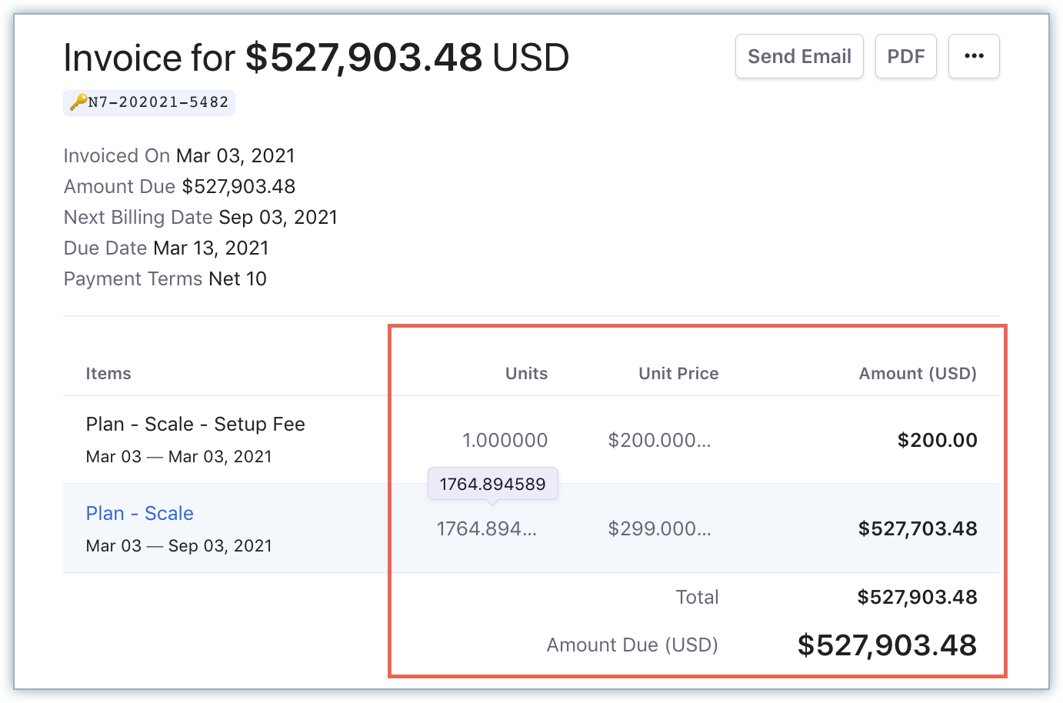Click the truncated units value 1764.894...
The image size is (1063, 703).
tap(486, 528)
